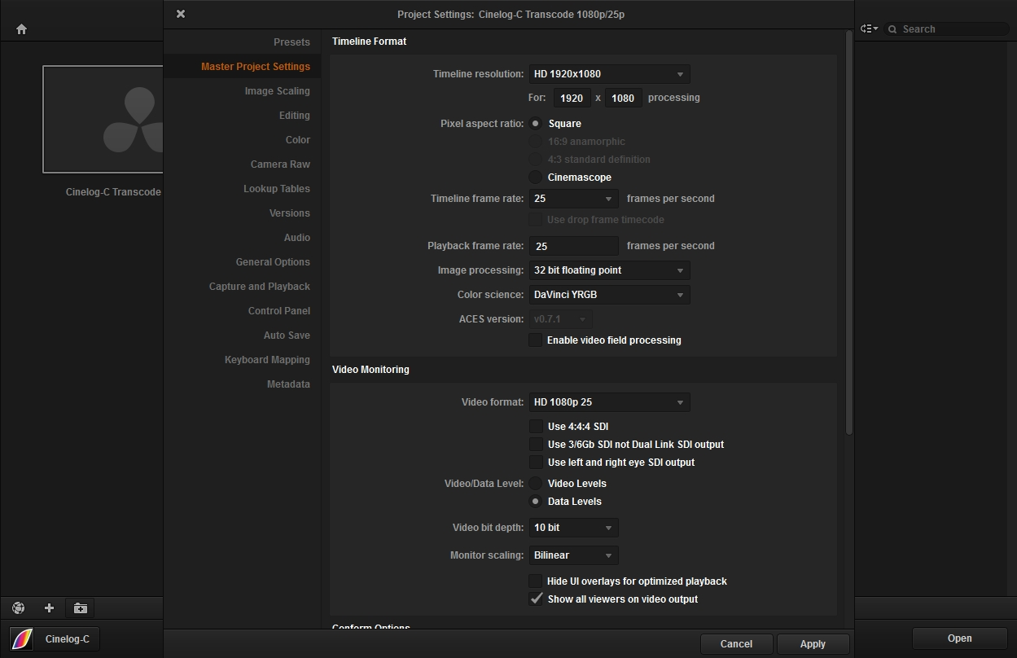Select the Cinemascope pixel aspect ratio
The width and height of the screenshot is (1017, 658).
coord(535,178)
